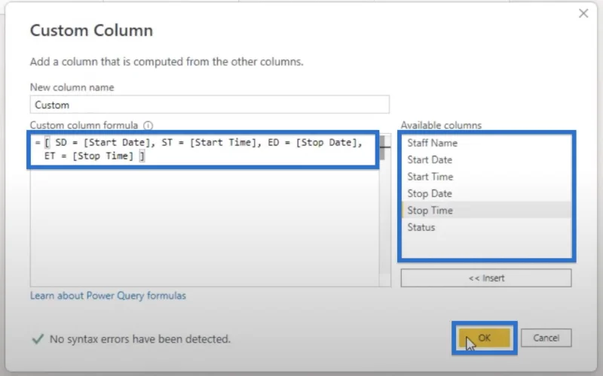This screenshot has height=376, width=603.
Task: Select Stop Date in available columns
Action: pos(486,193)
